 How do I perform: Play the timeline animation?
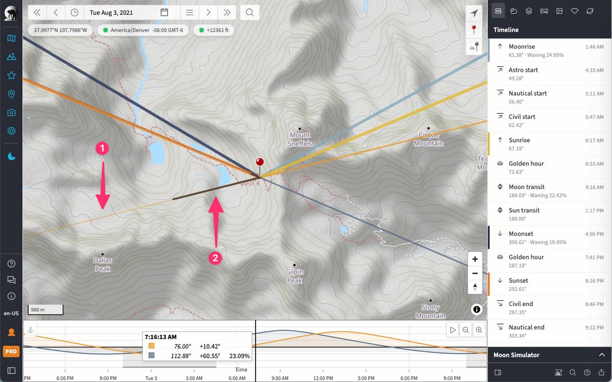coord(452,330)
